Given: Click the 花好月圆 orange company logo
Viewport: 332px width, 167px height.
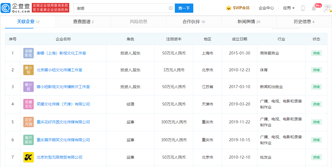Looking at the screenshot, I should pos(29,122).
